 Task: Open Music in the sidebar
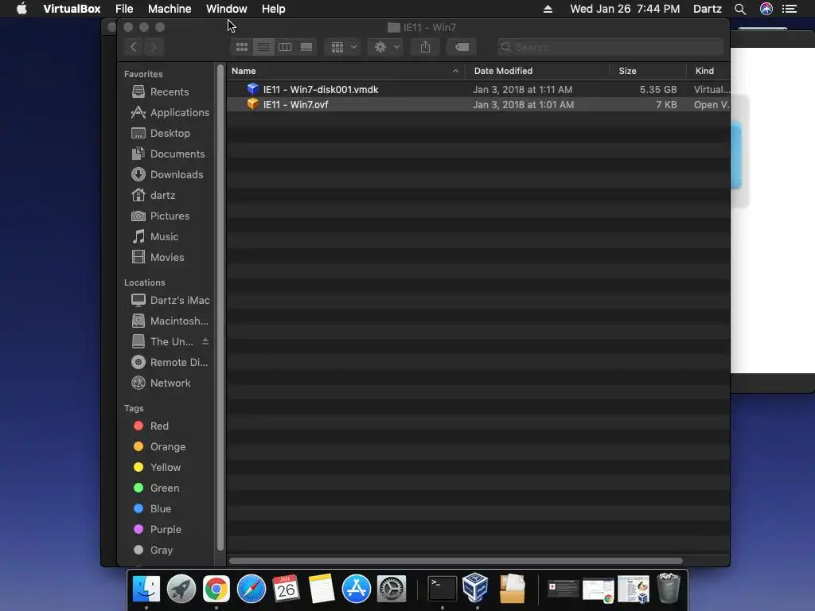[x=155, y=236]
